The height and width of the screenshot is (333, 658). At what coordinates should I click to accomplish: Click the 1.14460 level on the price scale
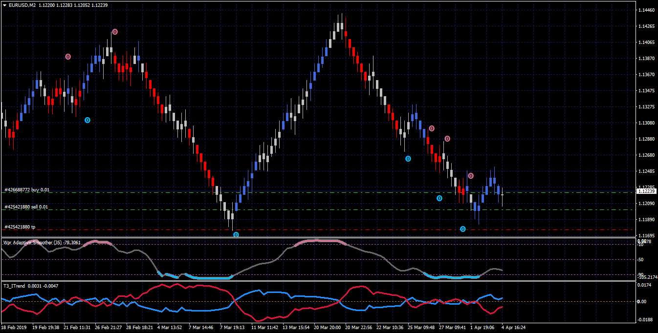(646, 10)
